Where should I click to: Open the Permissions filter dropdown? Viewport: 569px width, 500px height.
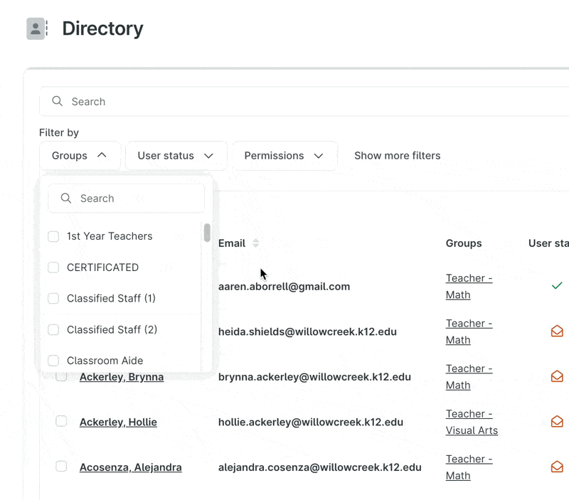click(284, 156)
